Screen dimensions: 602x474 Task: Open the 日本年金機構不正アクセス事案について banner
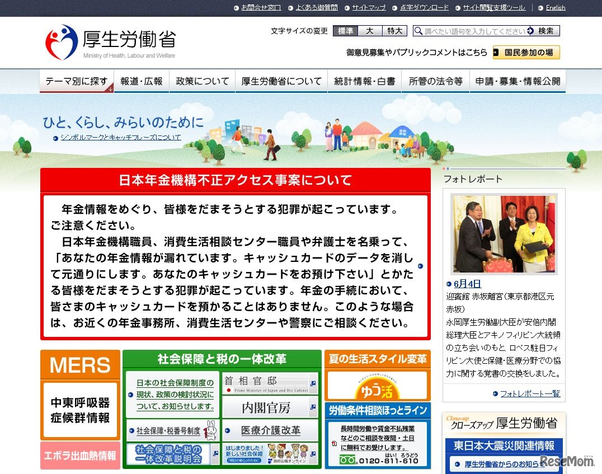pos(236,254)
